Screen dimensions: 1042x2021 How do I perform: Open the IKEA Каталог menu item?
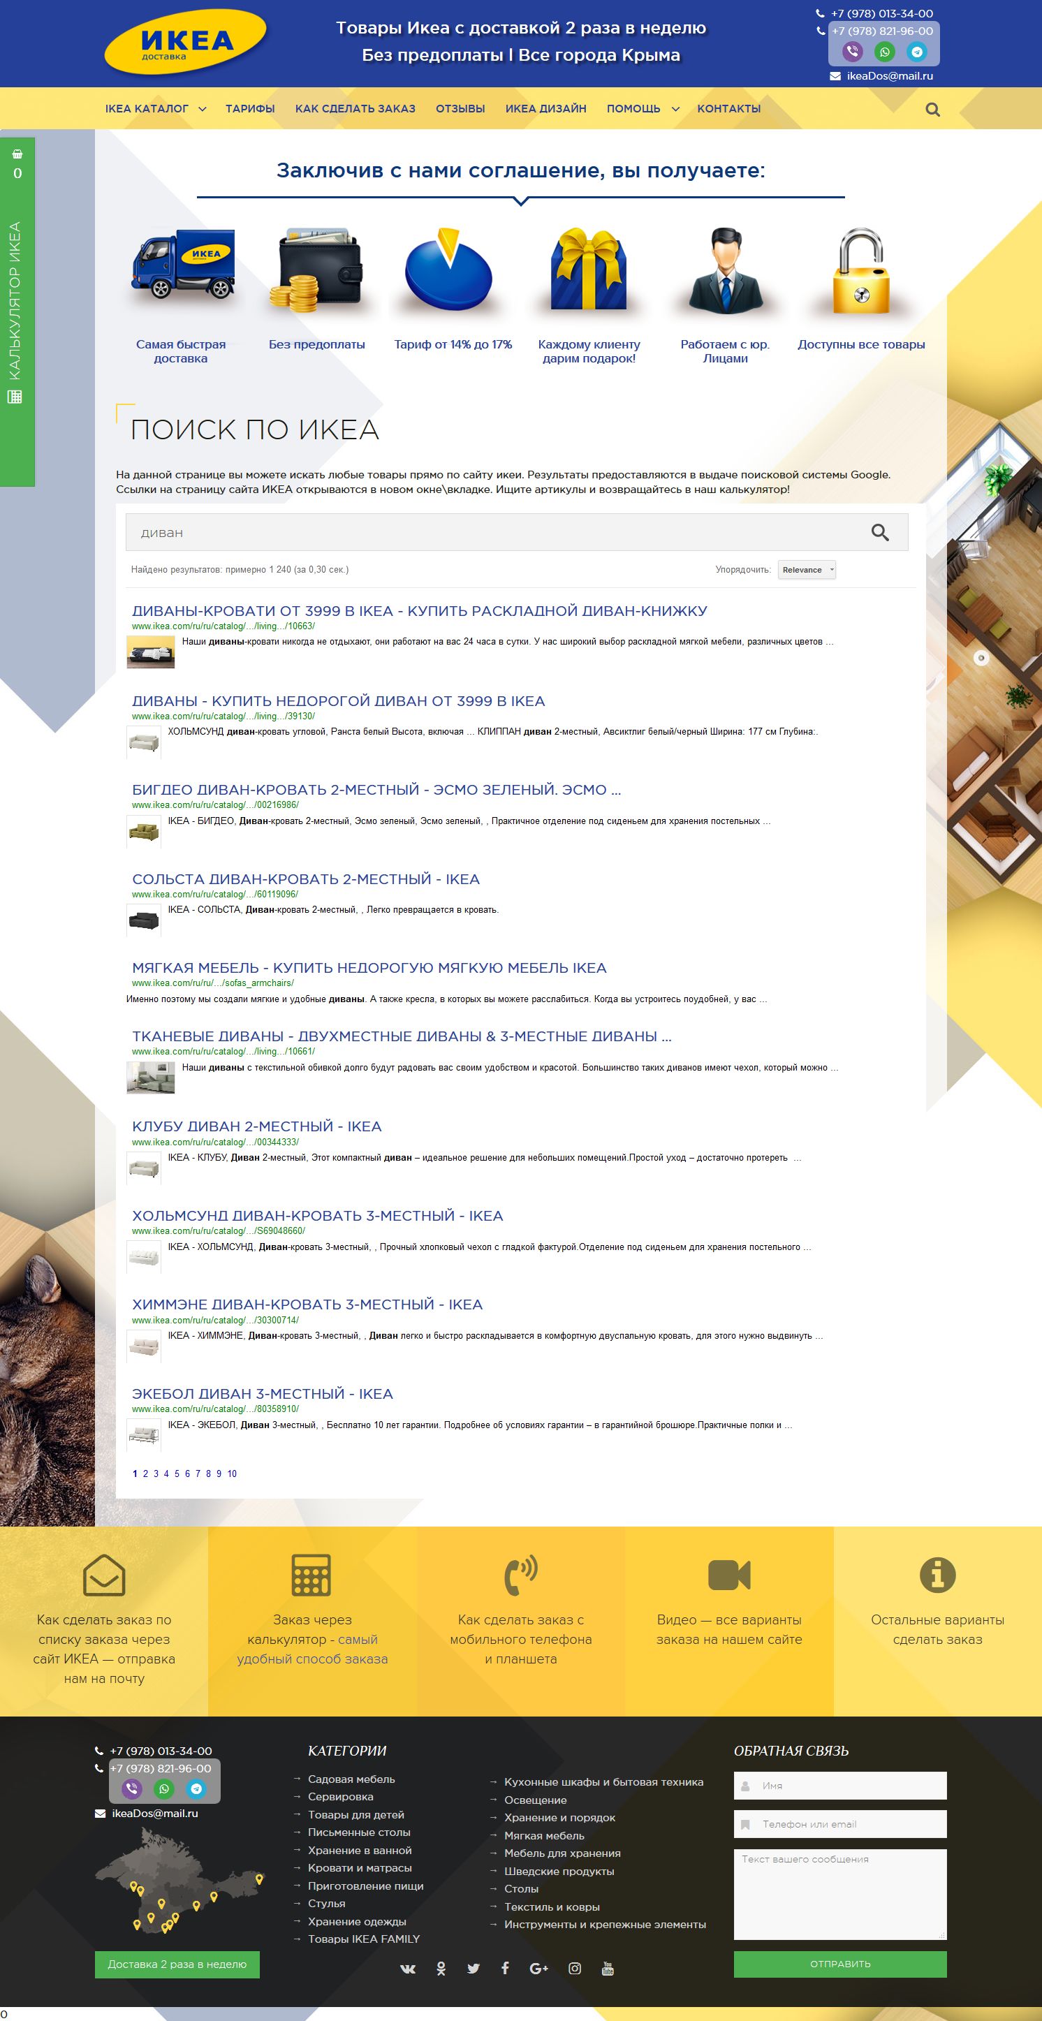[x=147, y=109]
